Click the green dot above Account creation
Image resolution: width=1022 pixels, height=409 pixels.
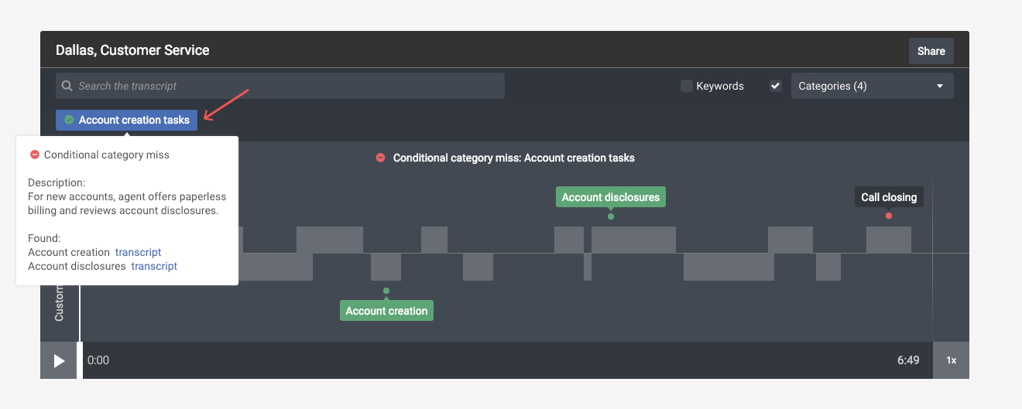tap(386, 291)
